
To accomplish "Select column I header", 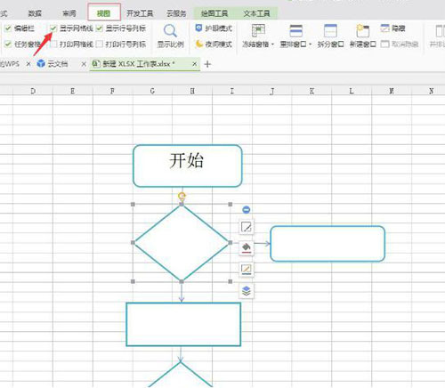I will coord(232,91).
